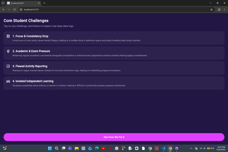Click the browser forward arrow
228x152 pixels.
9,10
